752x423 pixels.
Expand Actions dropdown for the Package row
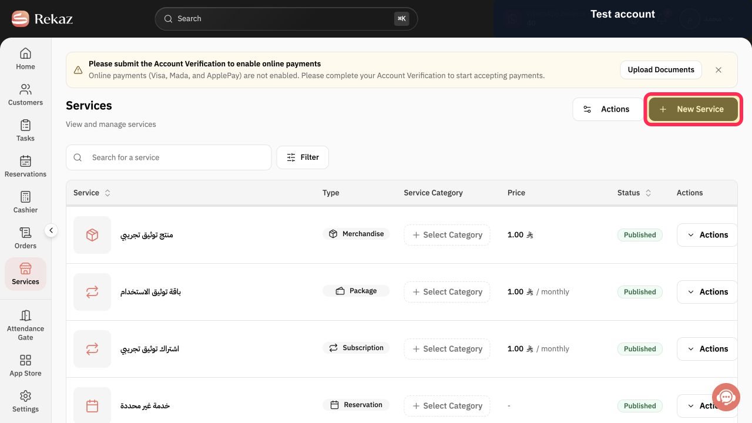pyautogui.click(x=707, y=292)
